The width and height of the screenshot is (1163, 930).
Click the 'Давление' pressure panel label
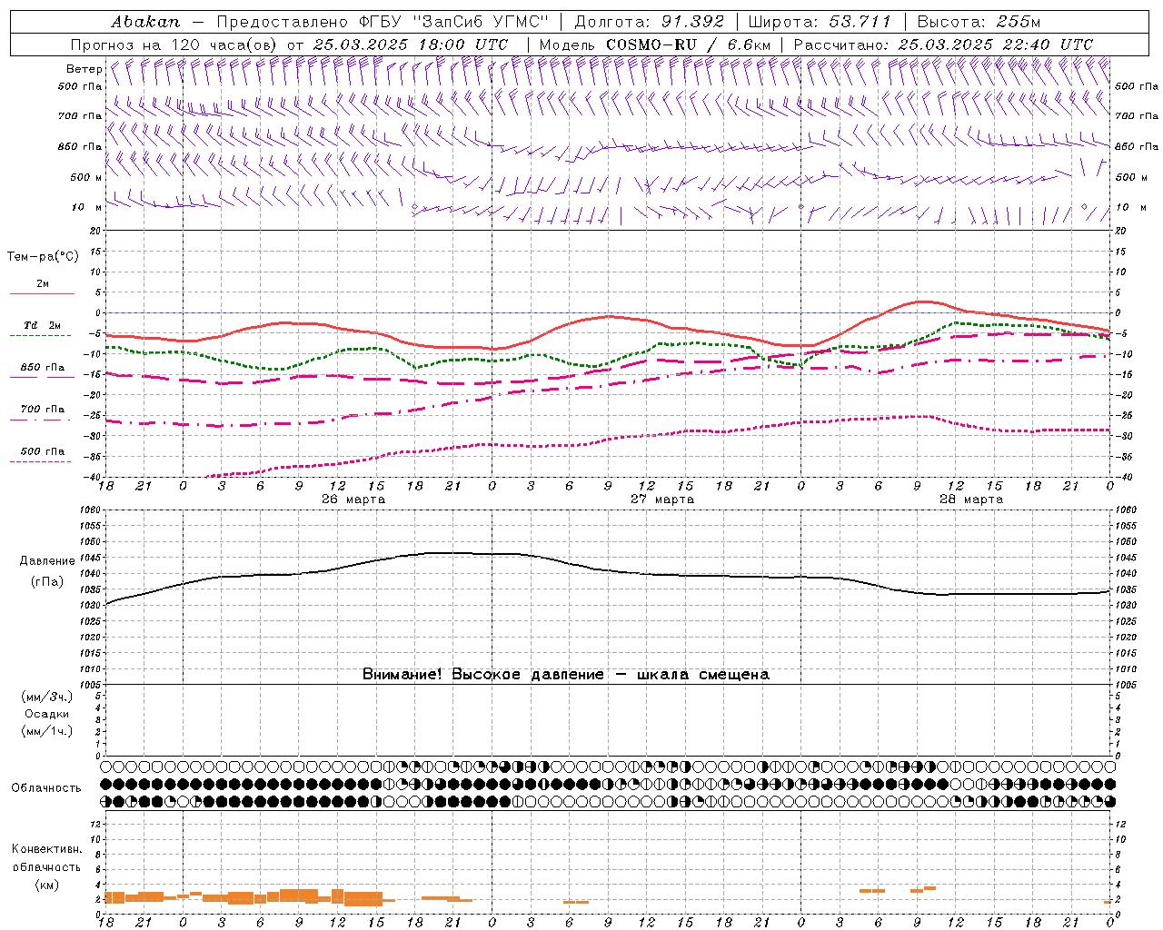click(47, 561)
